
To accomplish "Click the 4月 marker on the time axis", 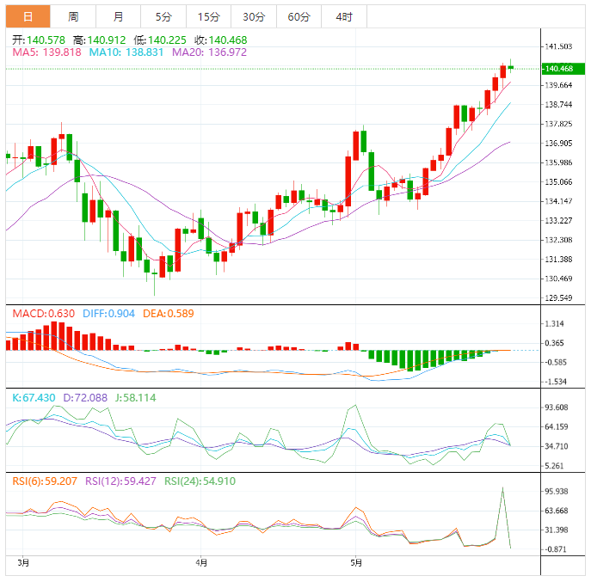I will pos(200,563).
